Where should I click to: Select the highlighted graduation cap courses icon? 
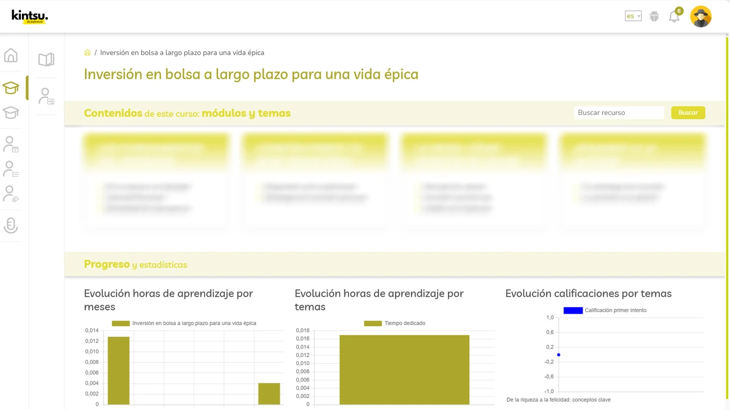pyautogui.click(x=10, y=87)
